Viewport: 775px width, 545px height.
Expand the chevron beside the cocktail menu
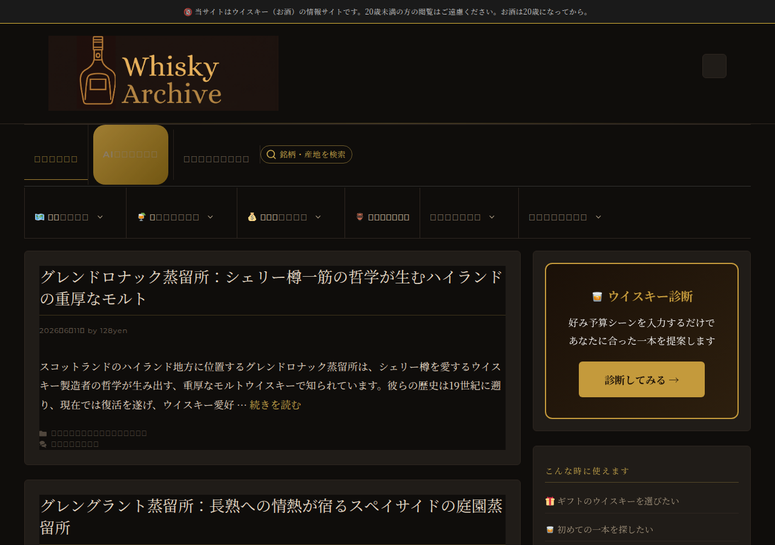(x=211, y=217)
